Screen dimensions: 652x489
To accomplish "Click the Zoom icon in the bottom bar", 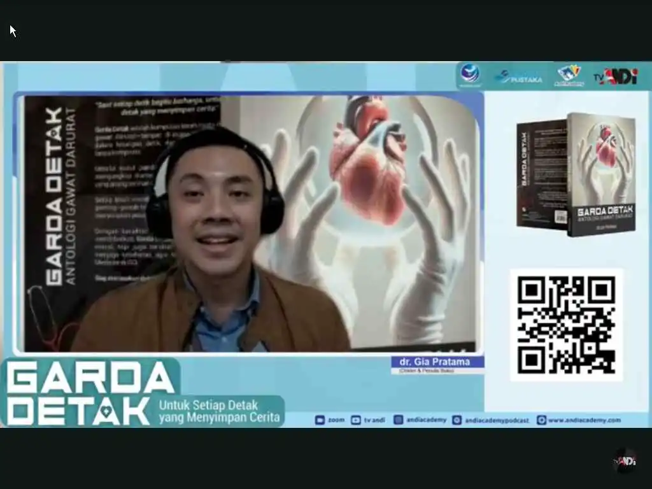I will [x=320, y=420].
